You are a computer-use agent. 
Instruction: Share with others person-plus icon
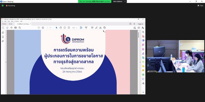(x=143, y=28)
